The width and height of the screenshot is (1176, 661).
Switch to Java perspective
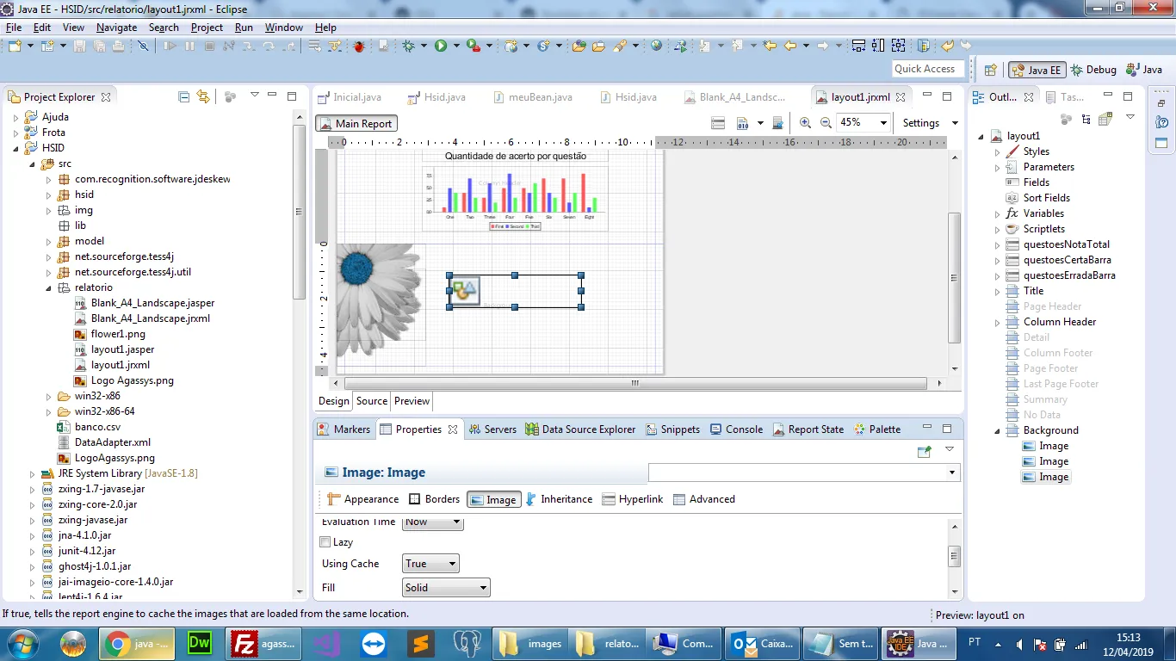pyautogui.click(x=1144, y=70)
